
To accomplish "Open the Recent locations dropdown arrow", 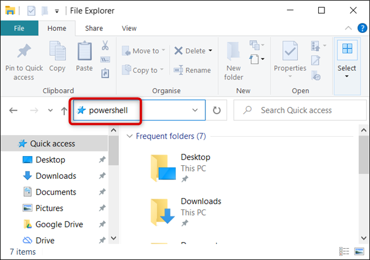I will click(x=50, y=110).
